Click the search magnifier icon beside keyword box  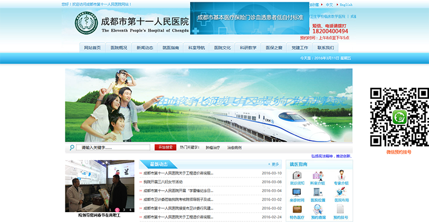(x=72, y=147)
